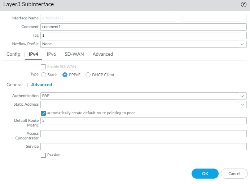This screenshot has height=184, width=250.
Task: Focus the Tag input field
Action: tap(143, 36)
